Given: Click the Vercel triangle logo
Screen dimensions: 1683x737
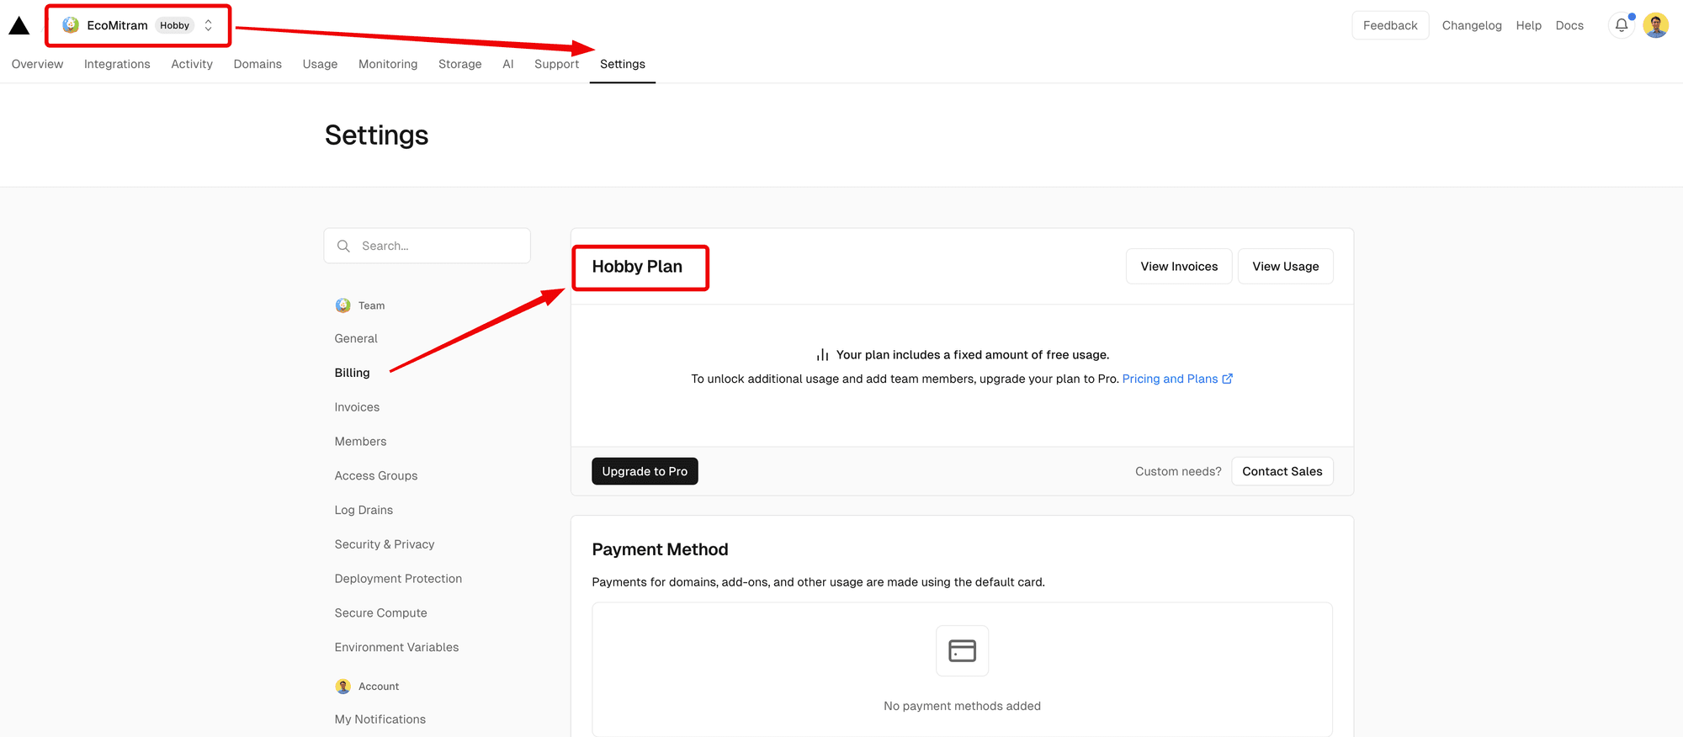Looking at the screenshot, I should coord(19,25).
